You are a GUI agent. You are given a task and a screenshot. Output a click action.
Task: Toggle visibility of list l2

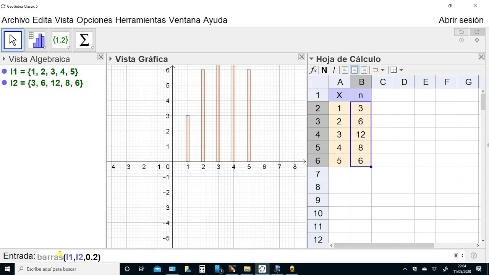point(4,83)
